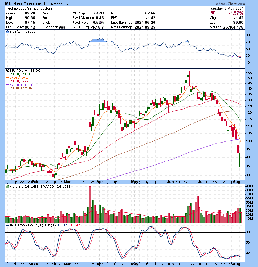Click the volume bars icon beside Volume 26.16M

7,186
